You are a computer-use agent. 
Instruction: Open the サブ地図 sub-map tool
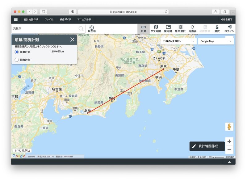click(156, 29)
